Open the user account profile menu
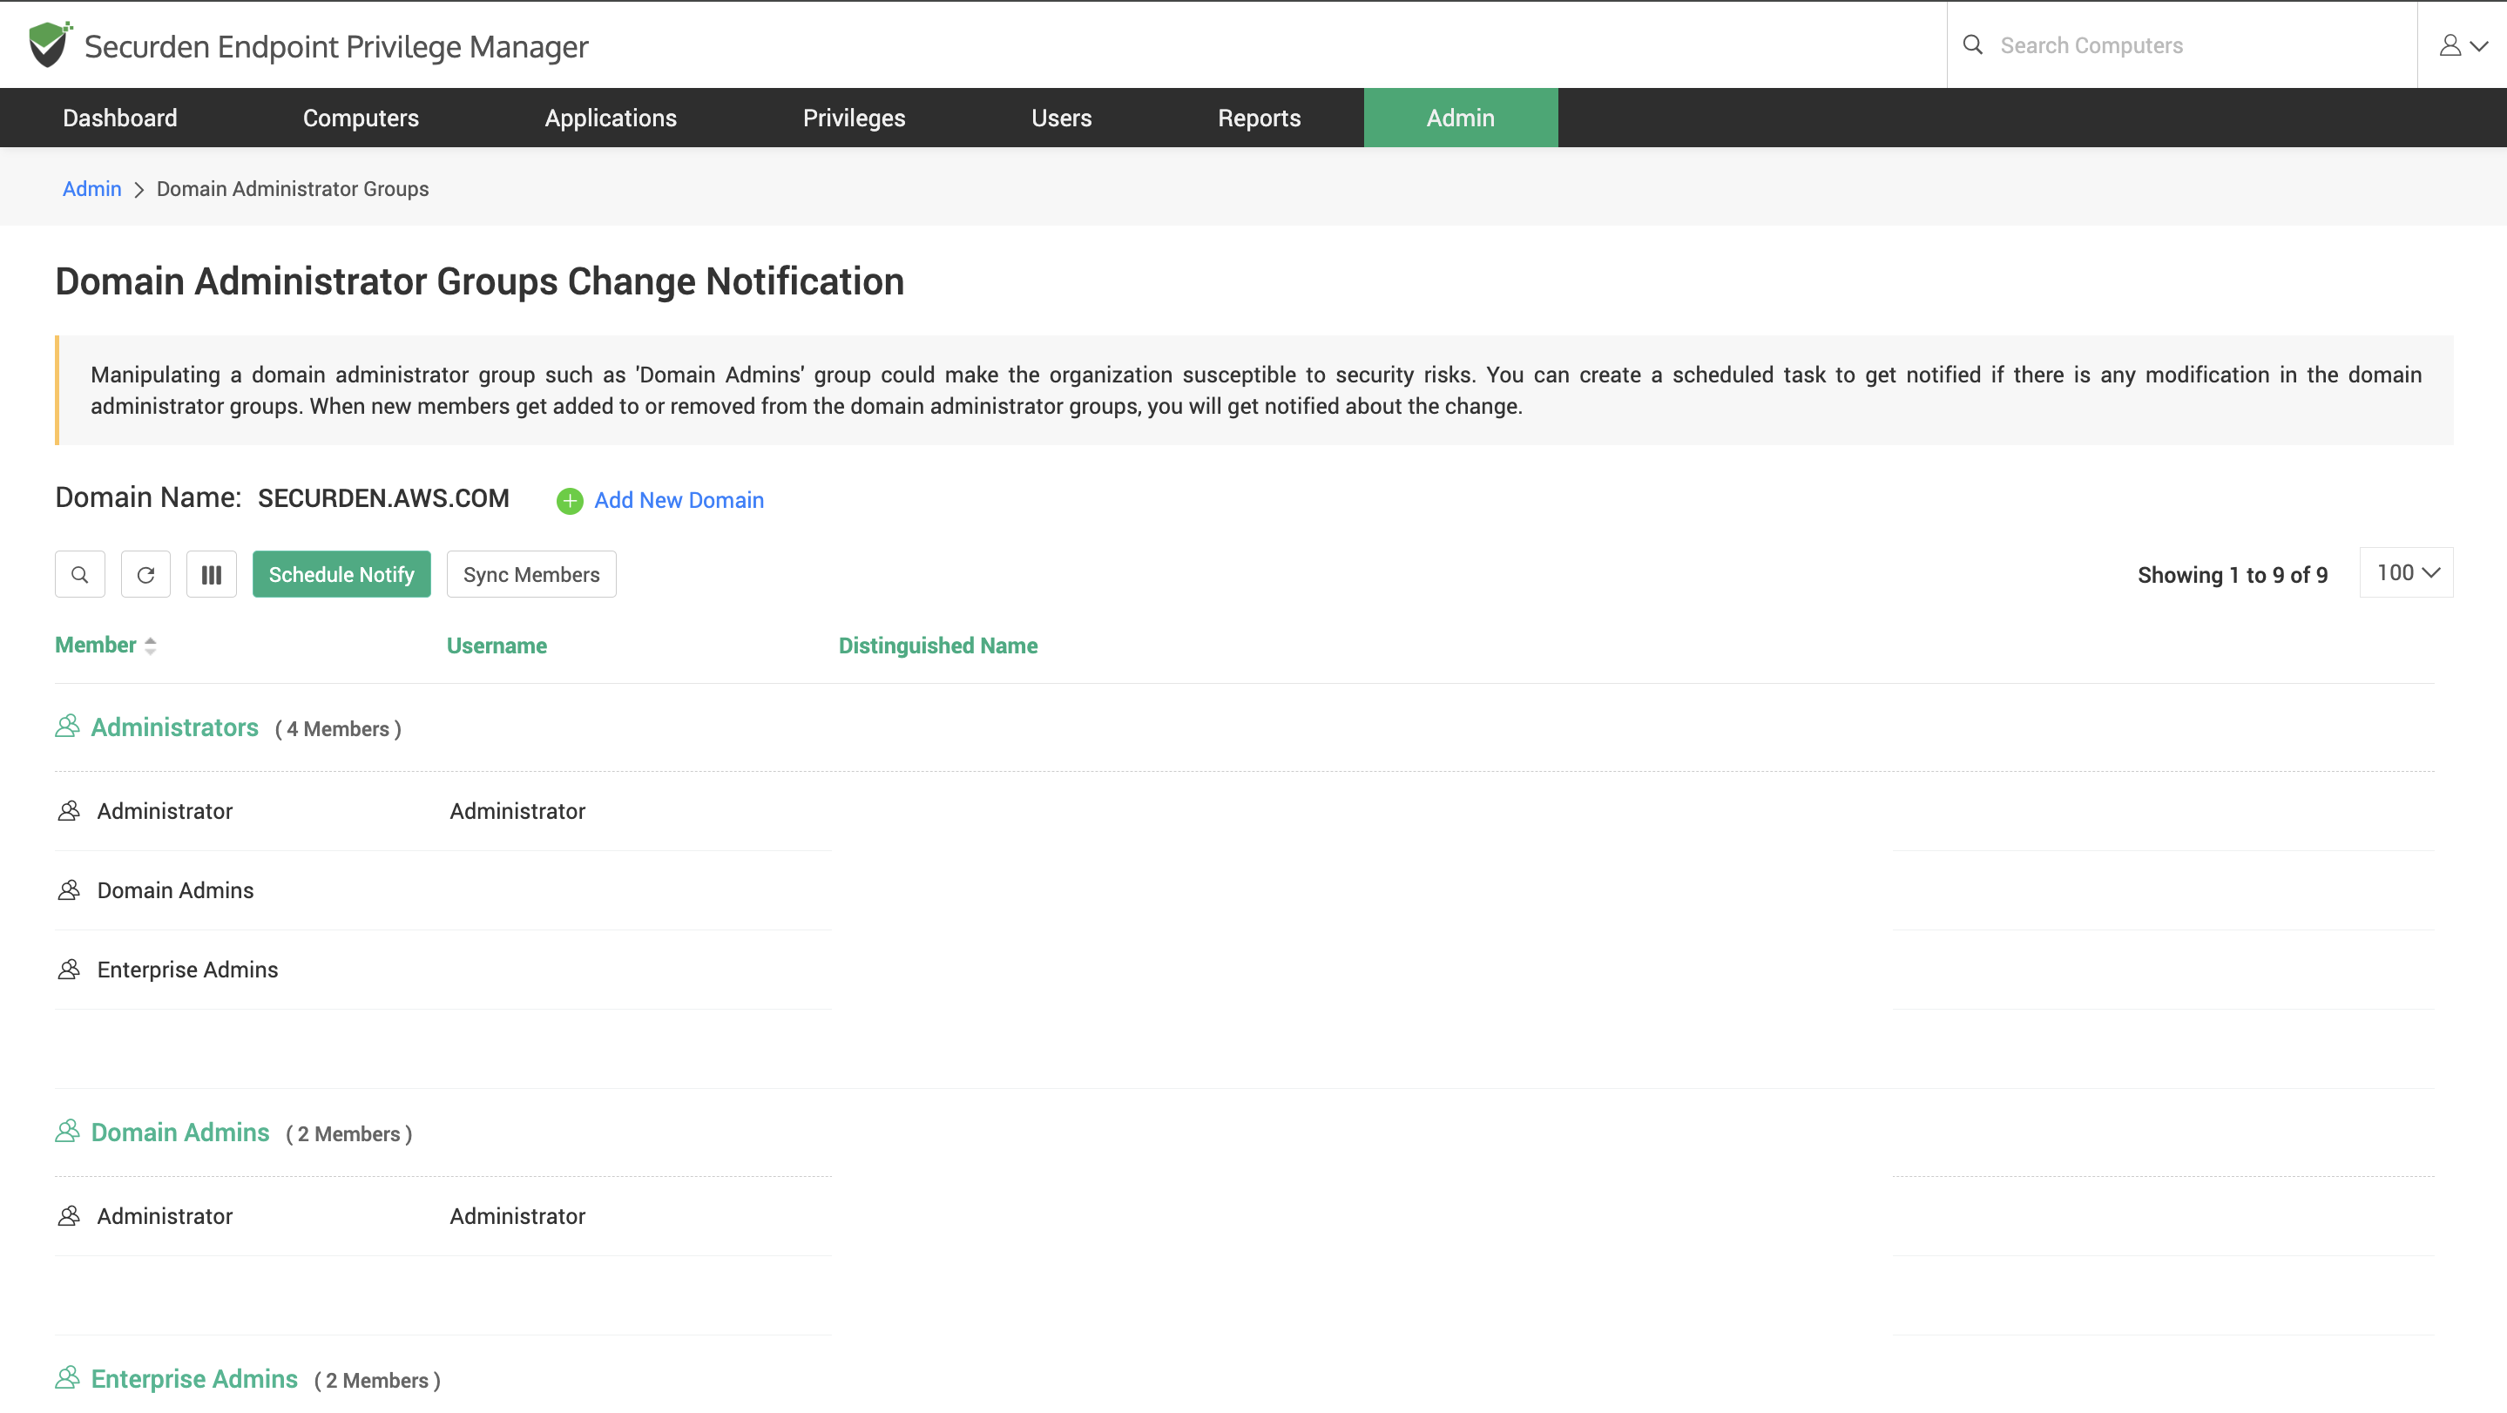The height and width of the screenshot is (1413, 2507). pos(2463,46)
